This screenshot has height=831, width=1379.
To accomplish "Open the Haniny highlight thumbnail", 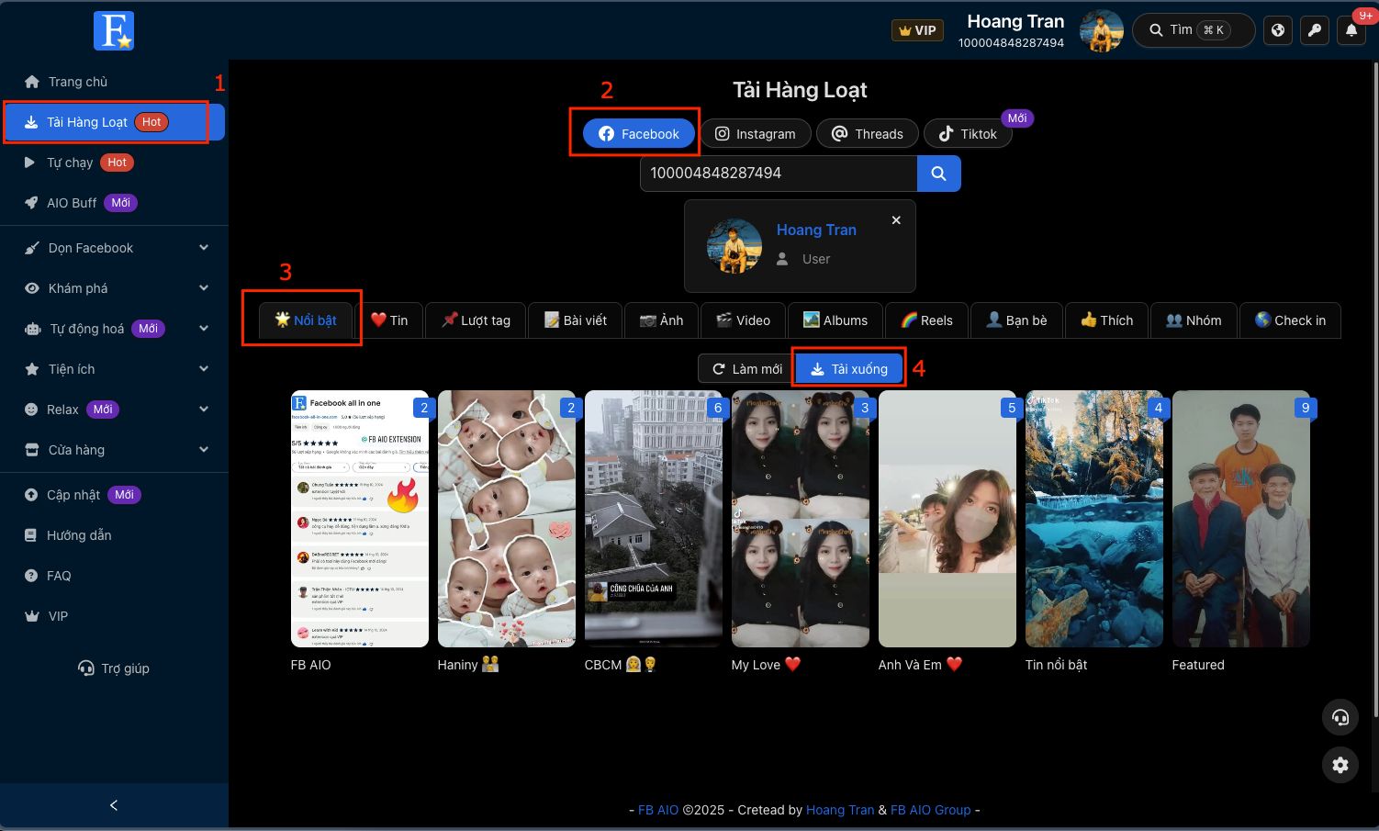I will [507, 519].
